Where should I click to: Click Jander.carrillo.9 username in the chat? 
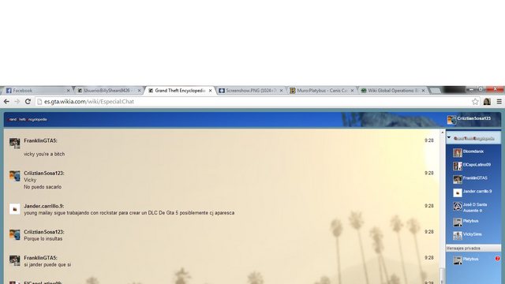(x=44, y=206)
